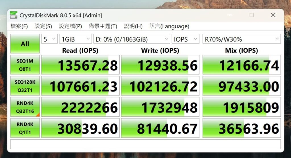The width and height of the screenshot is (291, 158).
Task: Open the 設定檔(P) menu
Action: click(x=70, y=26)
